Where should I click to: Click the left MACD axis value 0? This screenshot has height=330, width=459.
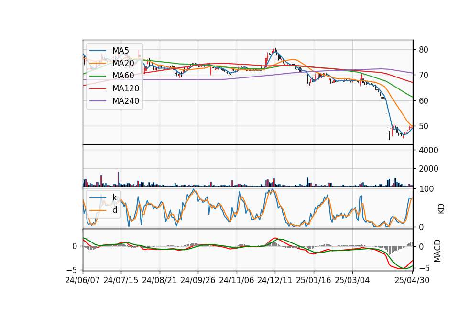pyautogui.click(x=75, y=247)
